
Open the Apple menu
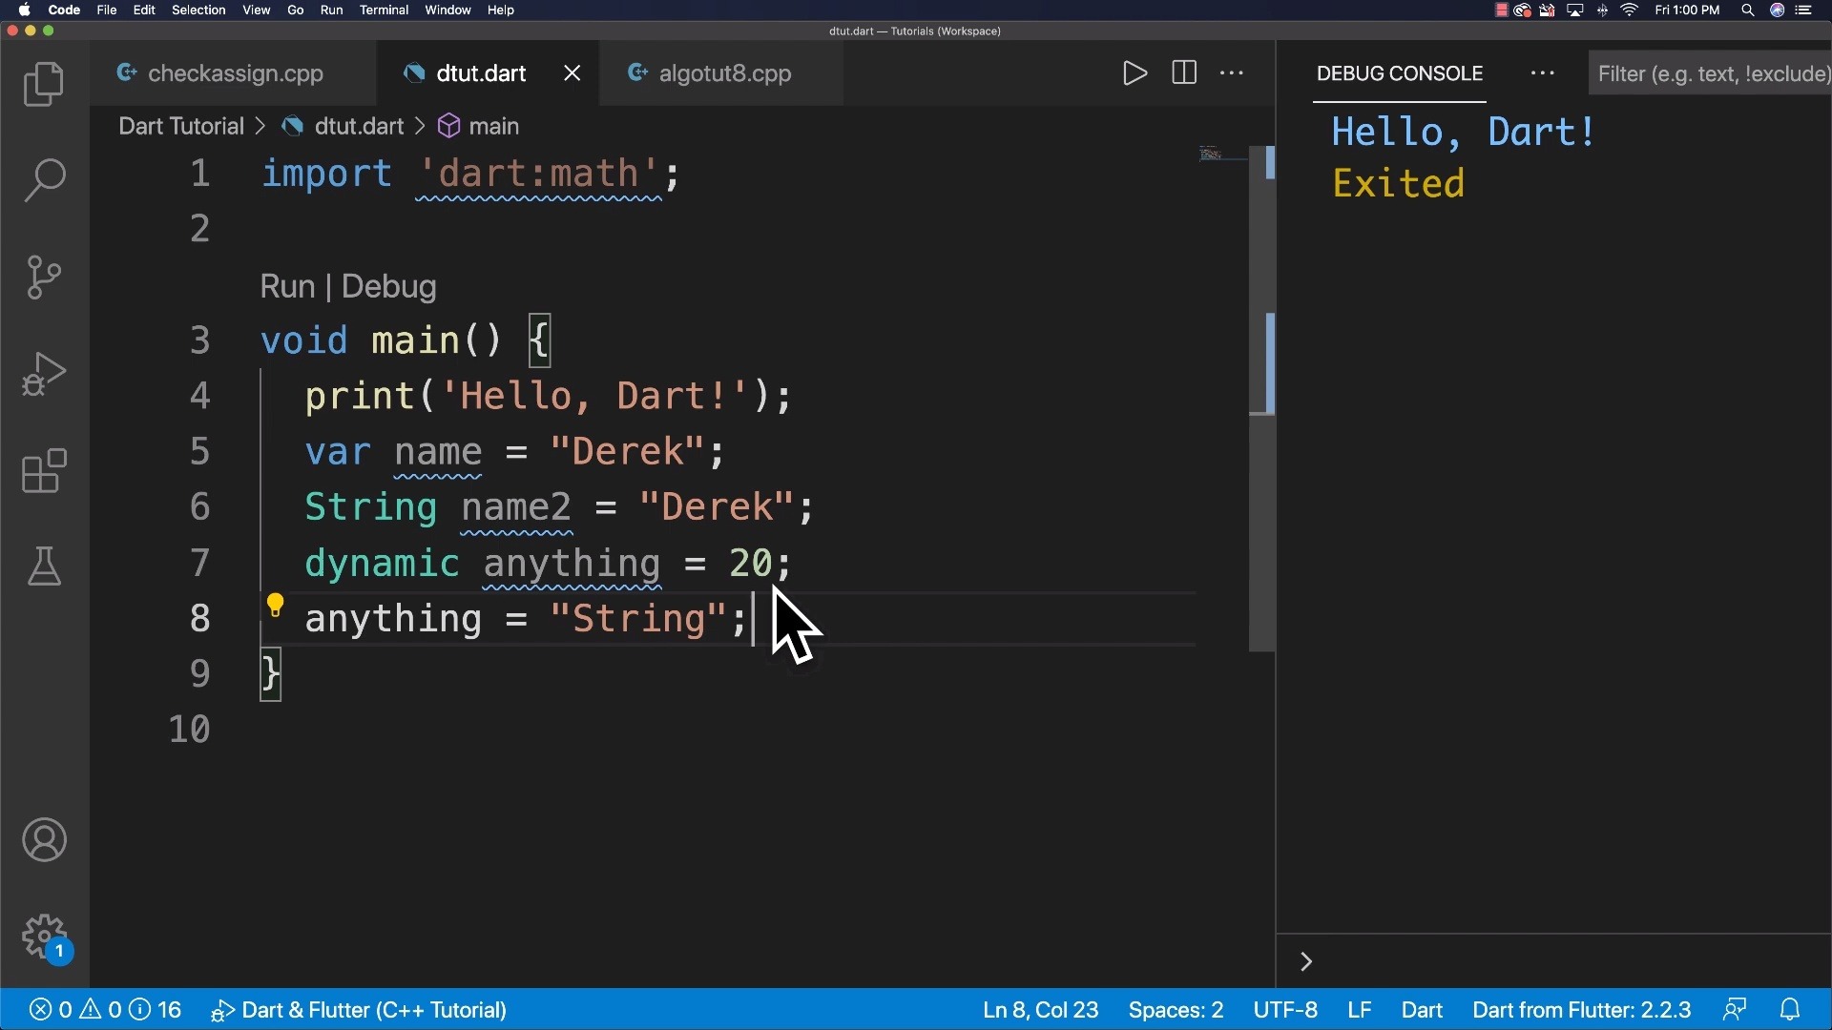[25, 10]
